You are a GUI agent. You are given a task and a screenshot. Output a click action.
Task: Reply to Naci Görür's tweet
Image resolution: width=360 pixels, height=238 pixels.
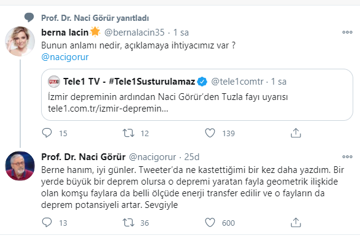[x=47, y=223]
